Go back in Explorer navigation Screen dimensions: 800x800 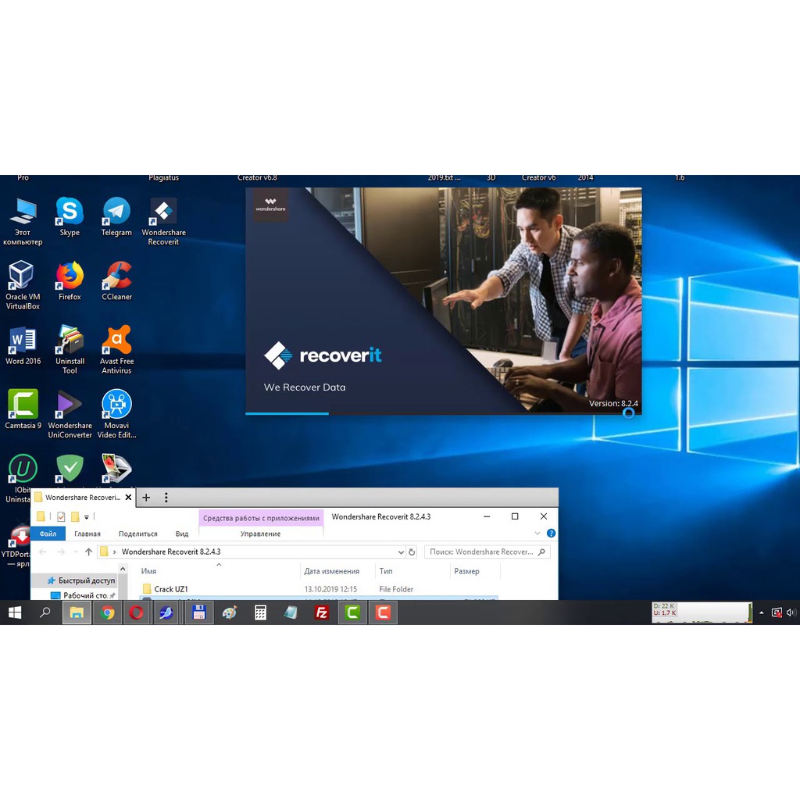[x=43, y=552]
